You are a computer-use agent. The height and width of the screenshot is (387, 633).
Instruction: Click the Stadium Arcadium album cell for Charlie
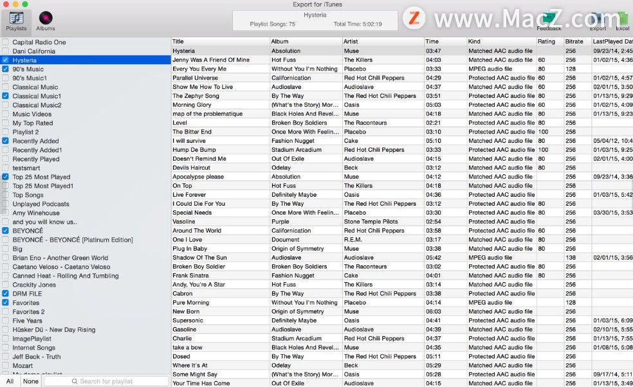(x=297, y=339)
